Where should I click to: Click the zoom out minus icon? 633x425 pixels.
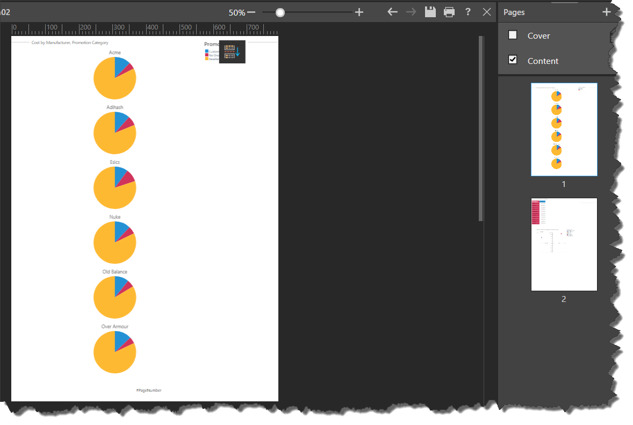[x=251, y=12]
